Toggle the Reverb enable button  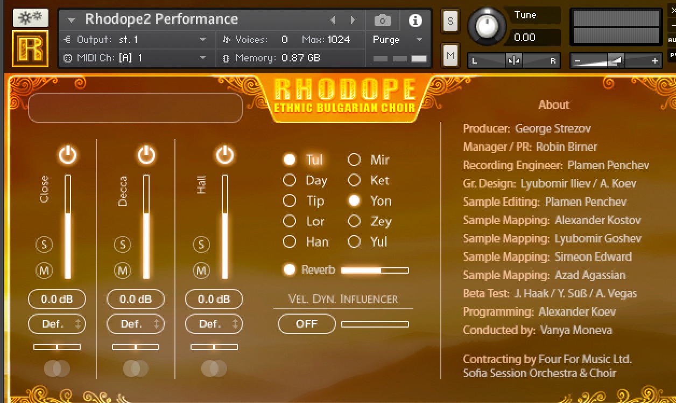click(x=290, y=270)
